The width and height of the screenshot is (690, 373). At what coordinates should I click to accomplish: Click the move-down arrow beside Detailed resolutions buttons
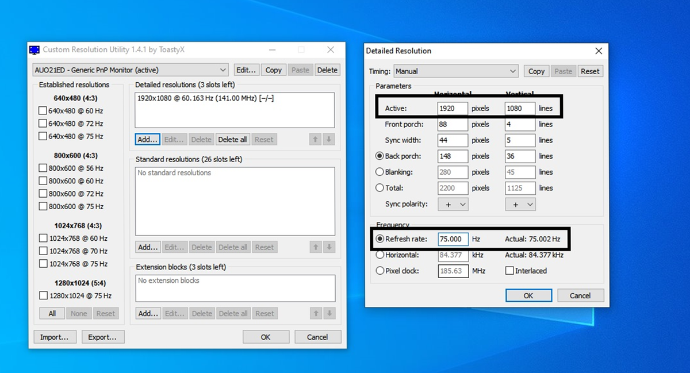(328, 139)
